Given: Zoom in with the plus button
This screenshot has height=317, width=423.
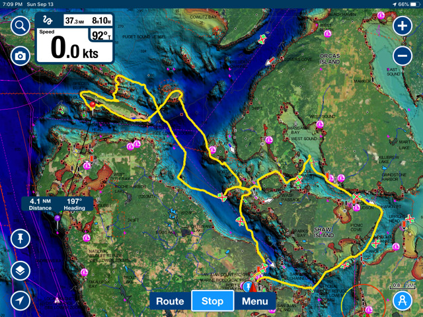Looking at the screenshot, I should [403, 26].
